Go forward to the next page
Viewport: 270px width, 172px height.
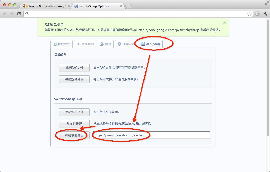point(12,14)
